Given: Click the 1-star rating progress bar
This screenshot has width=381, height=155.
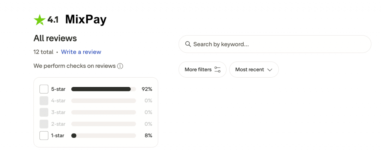Looking at the screenshot, I should 103,136.
